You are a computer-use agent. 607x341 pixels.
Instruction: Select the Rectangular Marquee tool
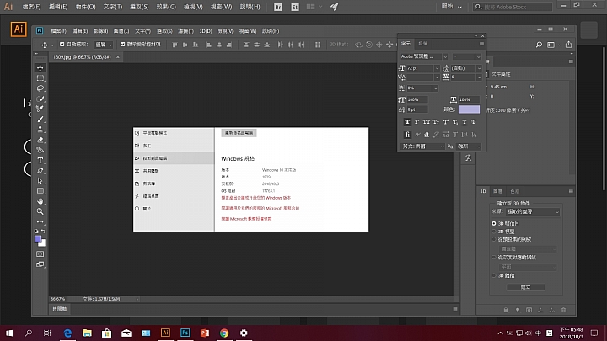click(x=40, y=78)
